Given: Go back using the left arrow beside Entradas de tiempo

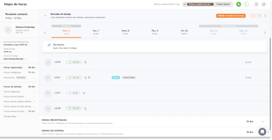Looking at the screenshot, I should click(45, 16).
